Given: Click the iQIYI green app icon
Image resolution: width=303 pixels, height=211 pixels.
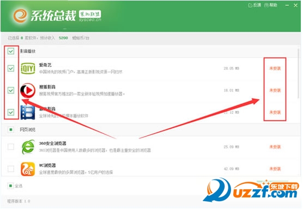Looking at the screenshot, I should coord(28,69).
